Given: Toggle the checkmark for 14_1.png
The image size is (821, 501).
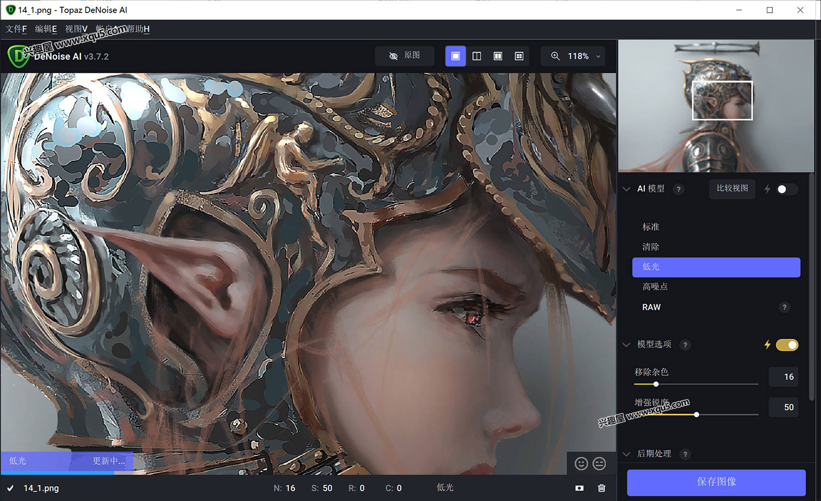Looking at the screenshot, I should point(10,488).
